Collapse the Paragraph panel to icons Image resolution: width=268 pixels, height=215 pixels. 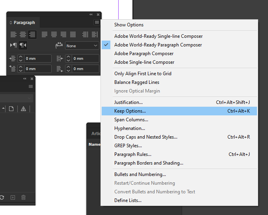(91, 15)
